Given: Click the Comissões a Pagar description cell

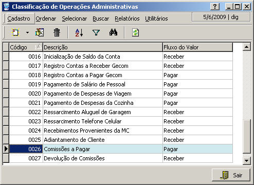Looking at the screenshot, I should tap(103, 149).
